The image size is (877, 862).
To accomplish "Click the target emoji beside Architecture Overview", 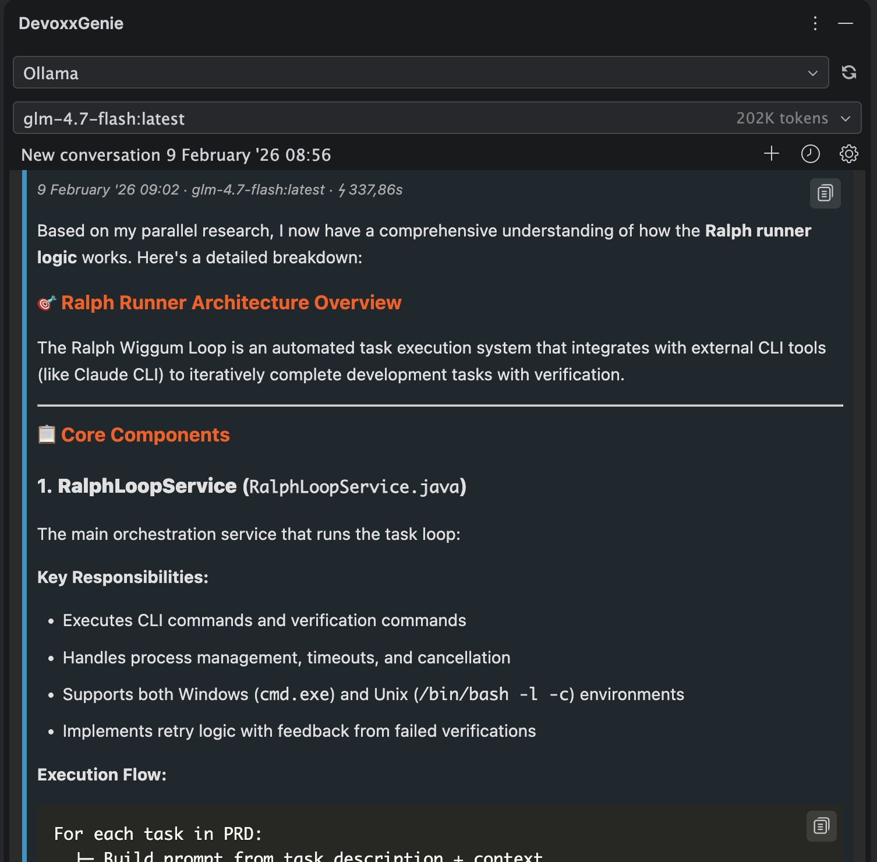I will coord(47,303).
